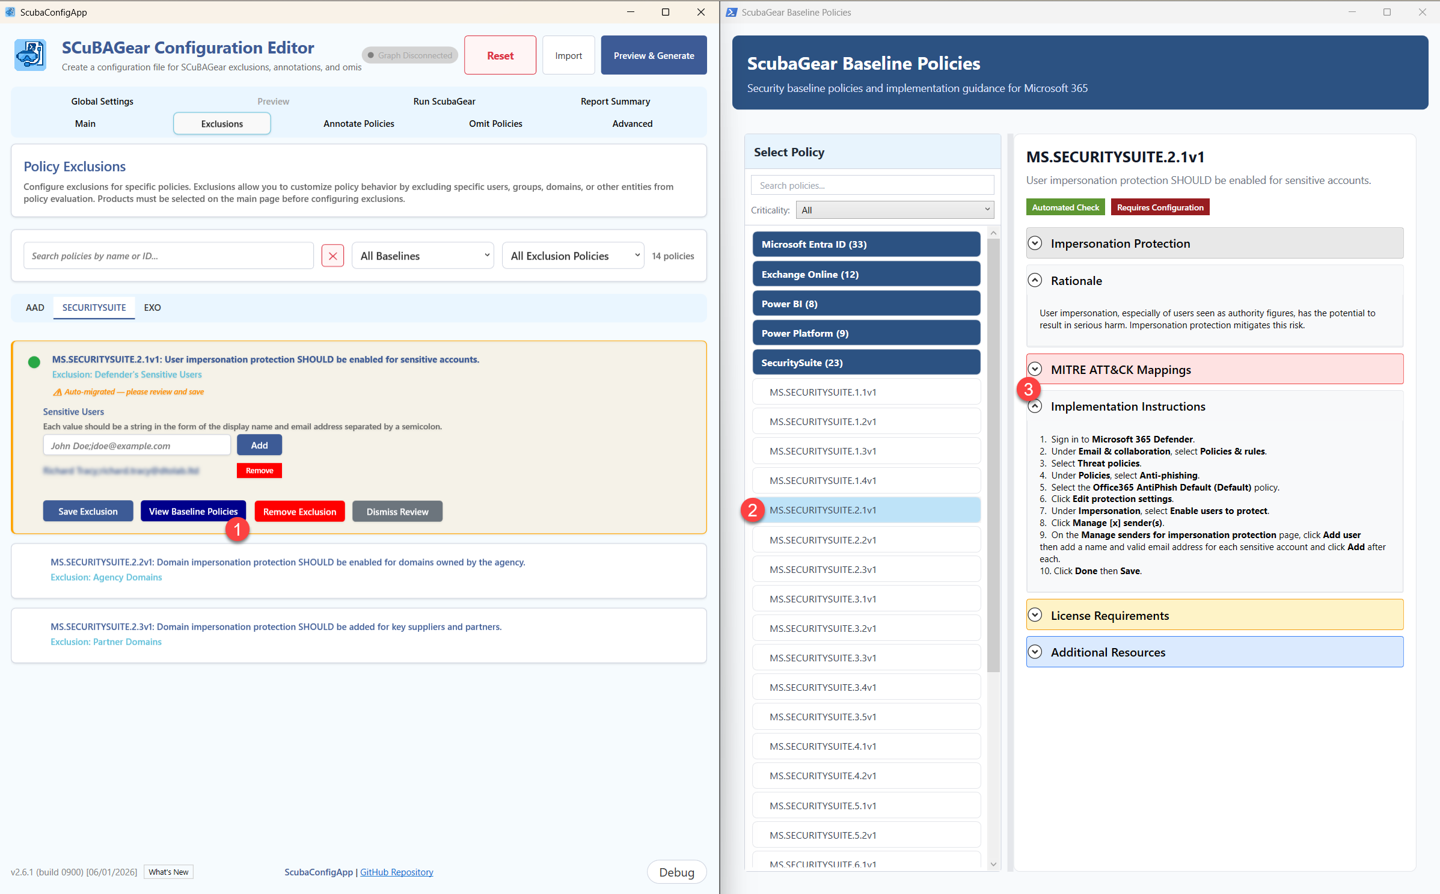1440x894 pixels.
Task: Select the EXO product tab
Action: (x=152, y=307)
